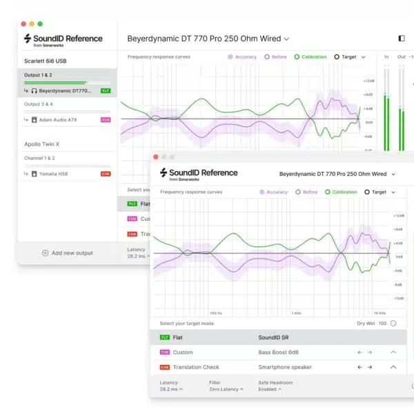This screenshot has height=414, width=414.
Task: Click green FLT badge on Beyerdynamic DT770 row
Action: (x=106, y=91)
